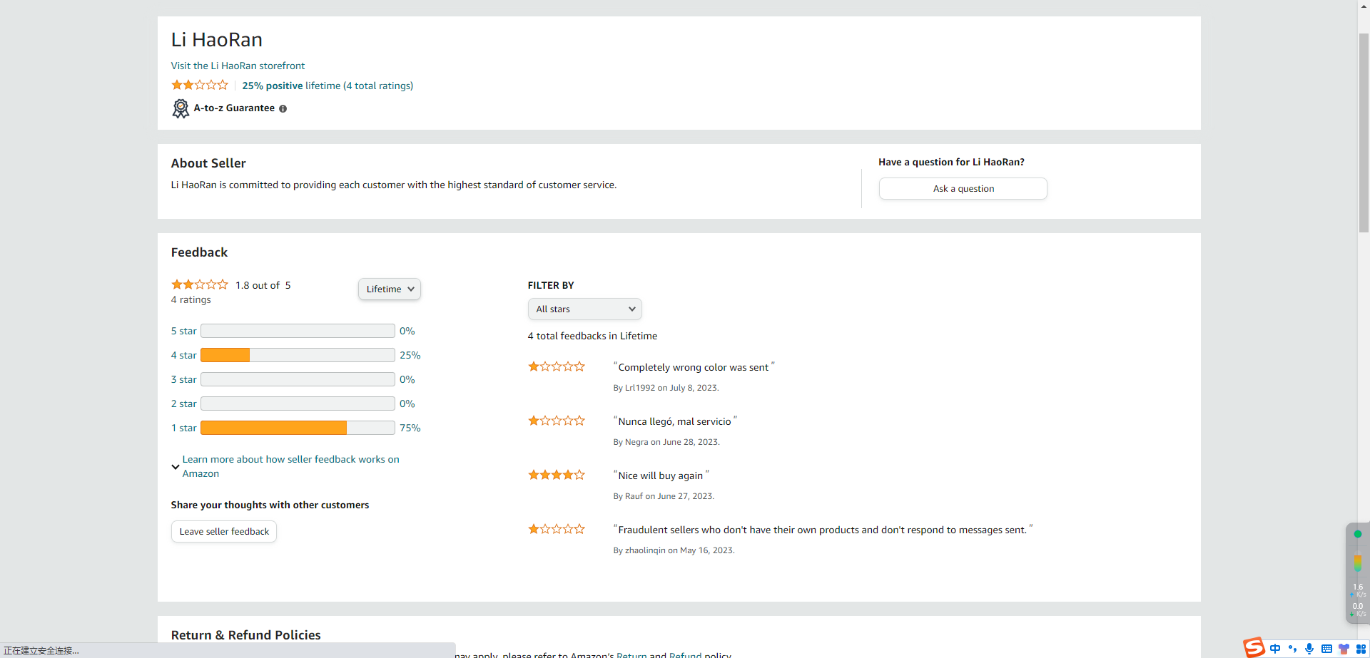This screenshot has height=658, width=1370.
Task: Click the page vertical scrollbar thumb
Action: click(1364, 132)
